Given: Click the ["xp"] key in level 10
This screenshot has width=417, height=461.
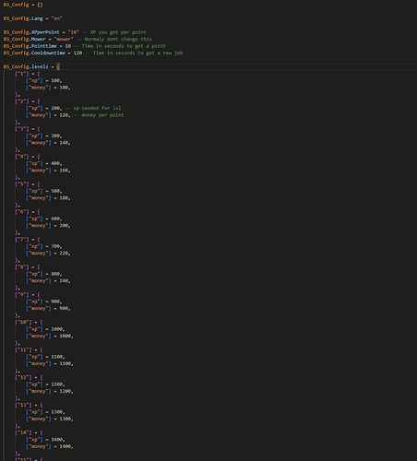Looking at the screenshot, I should tap(34, 329).
